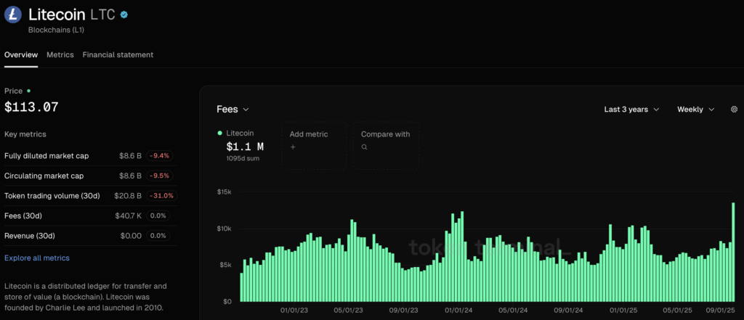Click the Revenue (30d) row label
This screenshot has width=744, height=320.
point(29,236)
